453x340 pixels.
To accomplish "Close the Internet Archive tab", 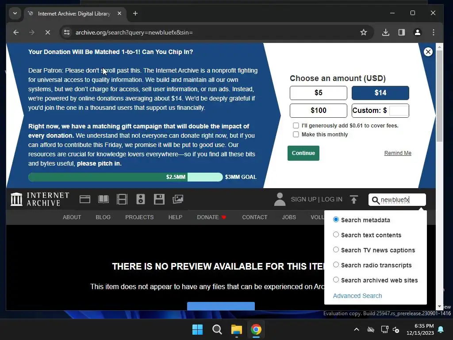I will tap(119, 14).
